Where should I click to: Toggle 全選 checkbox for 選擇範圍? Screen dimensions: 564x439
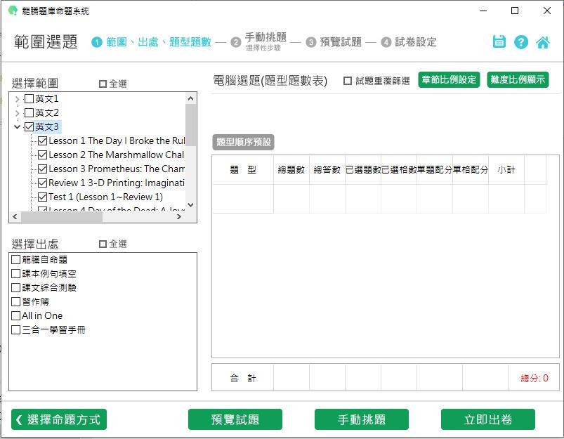point(103,84)
